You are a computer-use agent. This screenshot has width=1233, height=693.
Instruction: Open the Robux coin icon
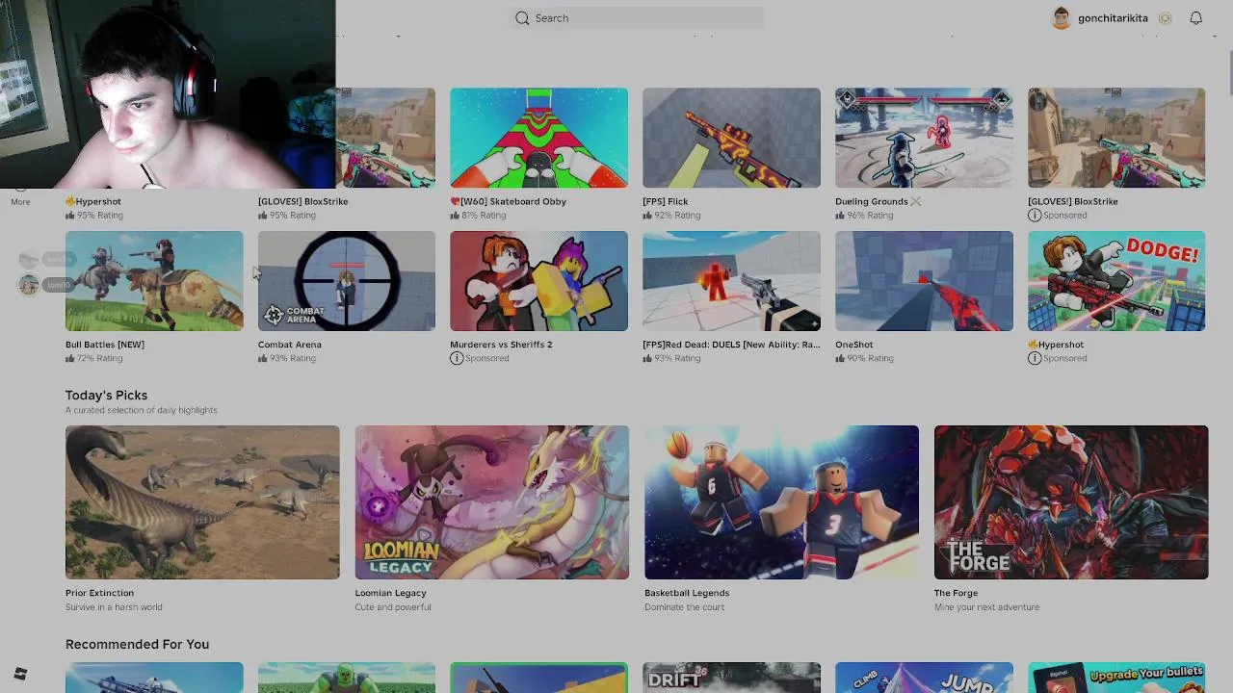pos(1165,17)
